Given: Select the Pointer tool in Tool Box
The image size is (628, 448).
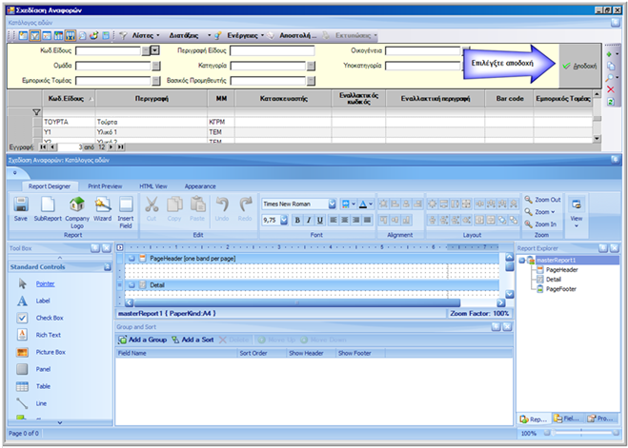Looking at the screenshot, I should tap(45, 283).
